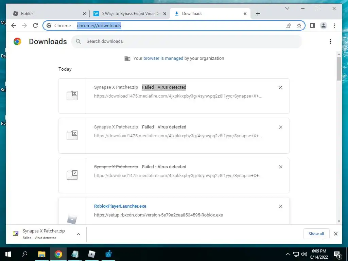
Task: Click the taskbar clock showing 6:09 PM
Action: click(319, 254)
